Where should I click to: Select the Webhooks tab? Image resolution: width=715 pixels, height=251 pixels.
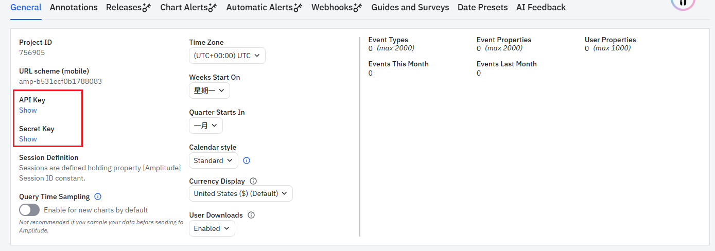pyautogui.click(x=337, y=7)
